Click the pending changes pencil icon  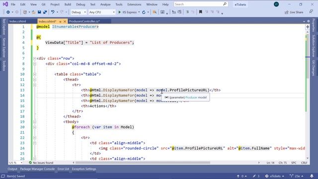[x=254, y=176]
